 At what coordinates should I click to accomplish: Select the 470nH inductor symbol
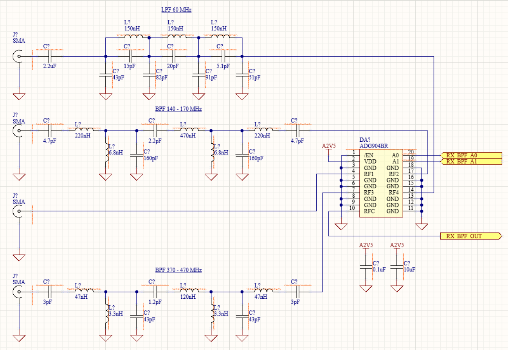(189, 130)
